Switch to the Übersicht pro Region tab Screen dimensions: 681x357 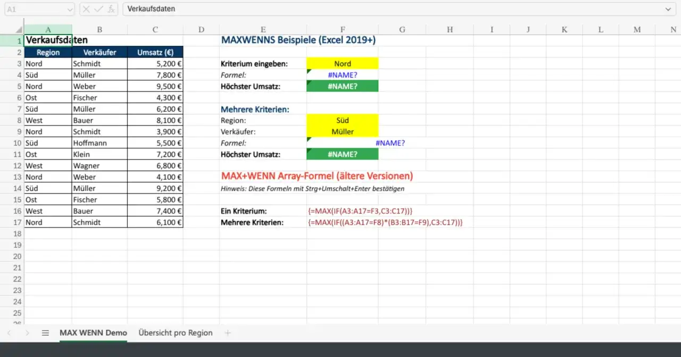pos(176,333)
